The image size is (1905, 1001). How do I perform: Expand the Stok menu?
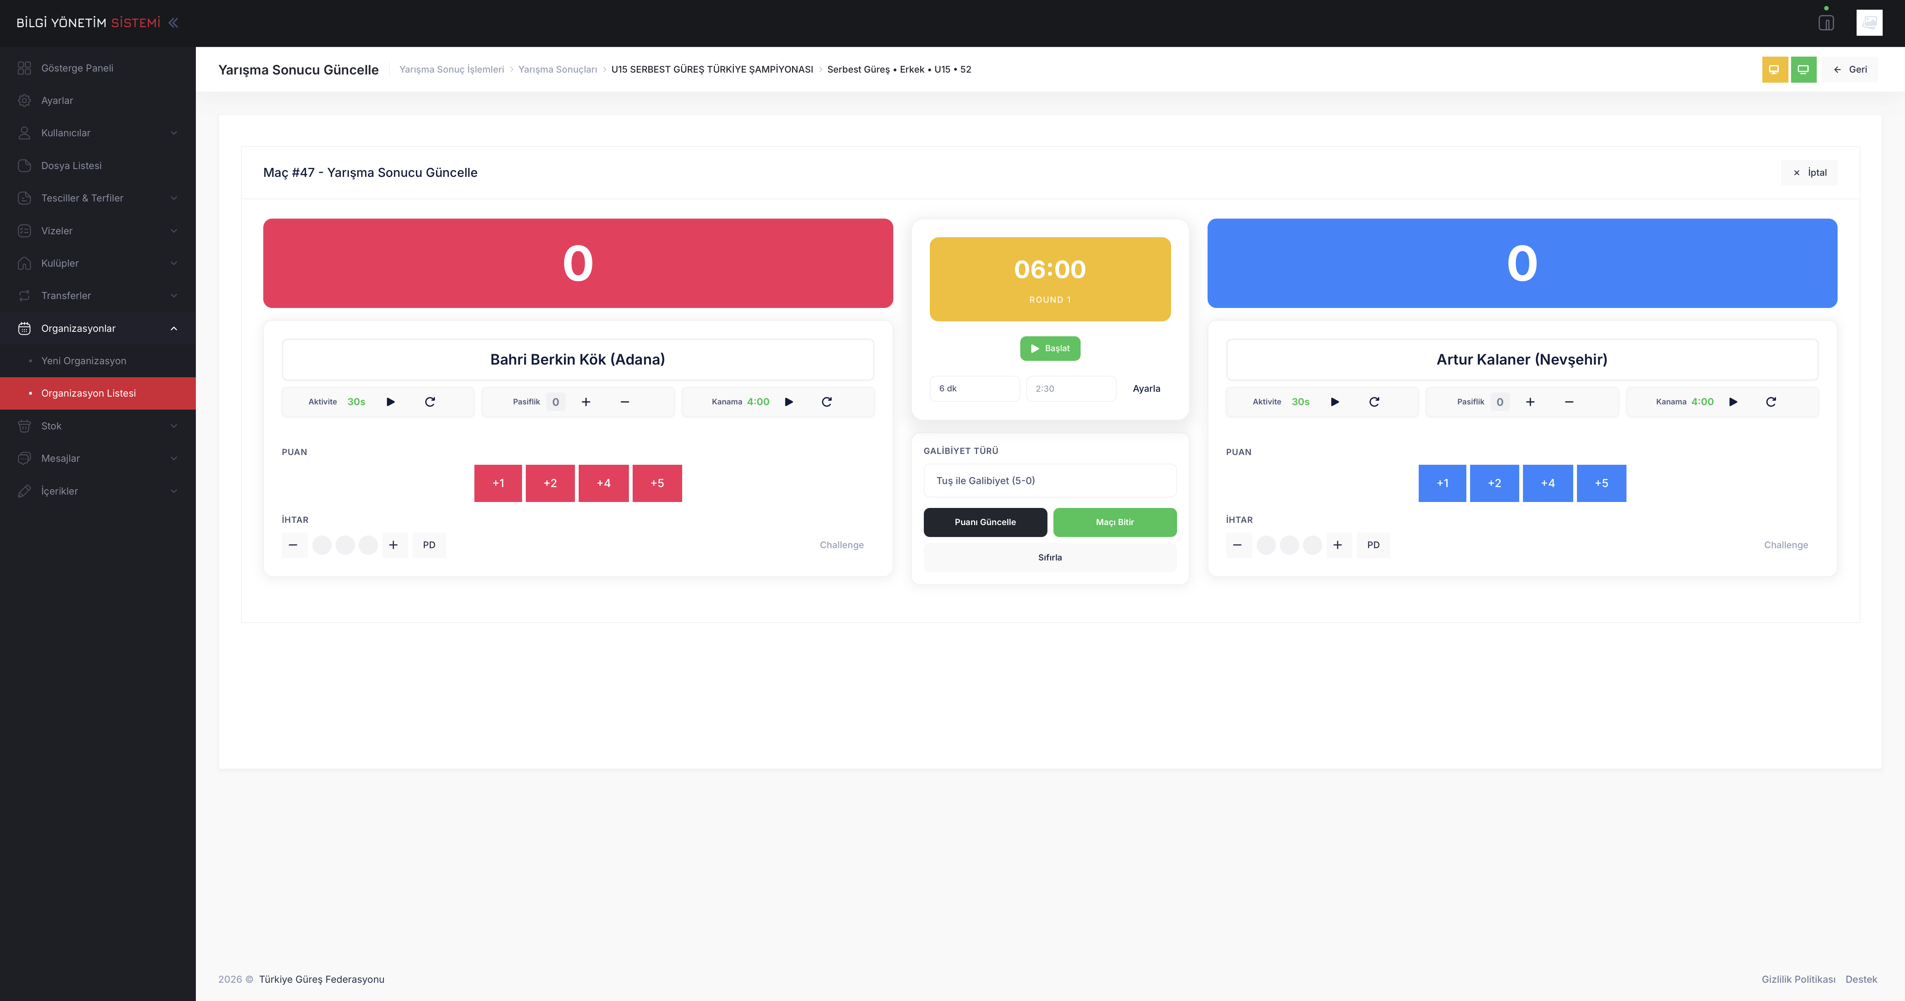point(98,426)
